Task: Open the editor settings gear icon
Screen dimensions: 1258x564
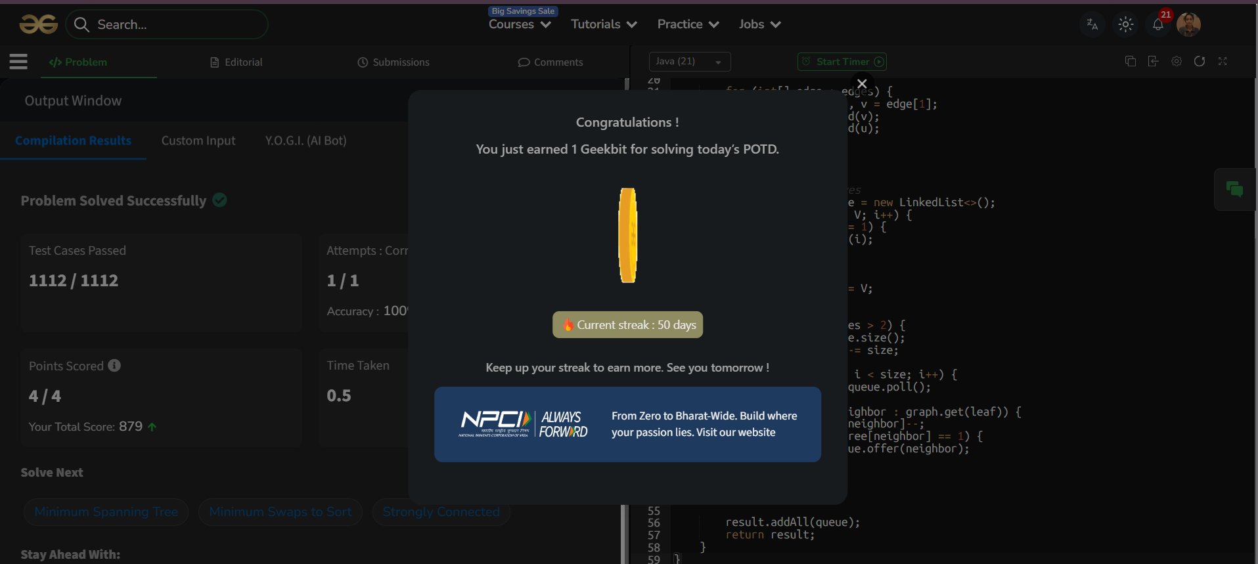Action: pyautogui.click(x=1177, y=61)
